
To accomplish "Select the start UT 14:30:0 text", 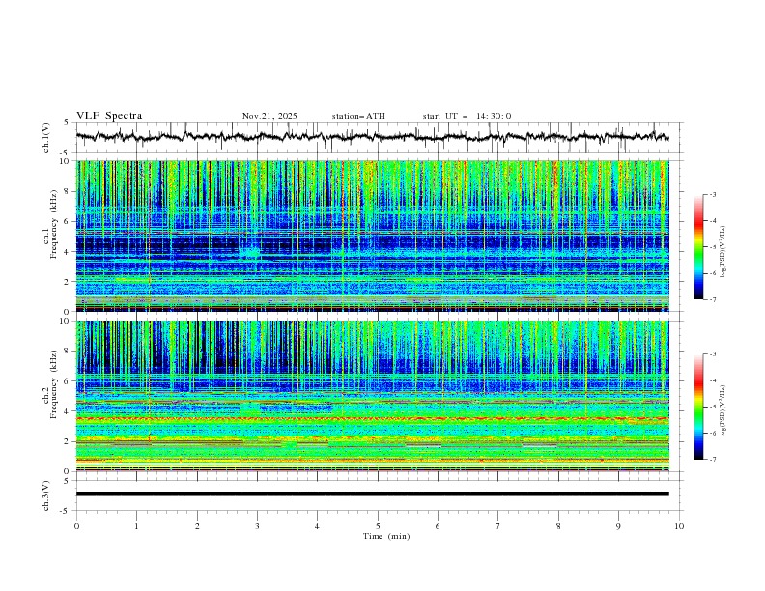I will pyautogui.click(x=467, y=116).
